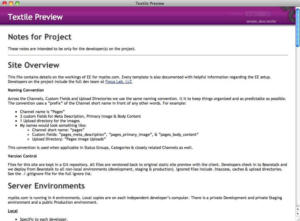The width and height of the screenshot is (300, 221).
Task: Click the scrollbar up arrow
Action: point(298,209)
